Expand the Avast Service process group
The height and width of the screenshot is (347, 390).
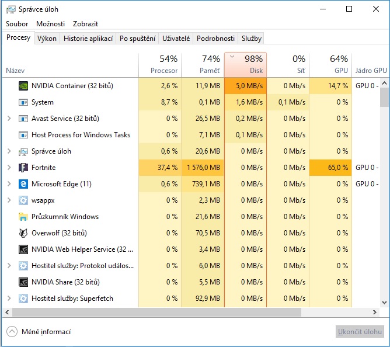pos(9,119)
